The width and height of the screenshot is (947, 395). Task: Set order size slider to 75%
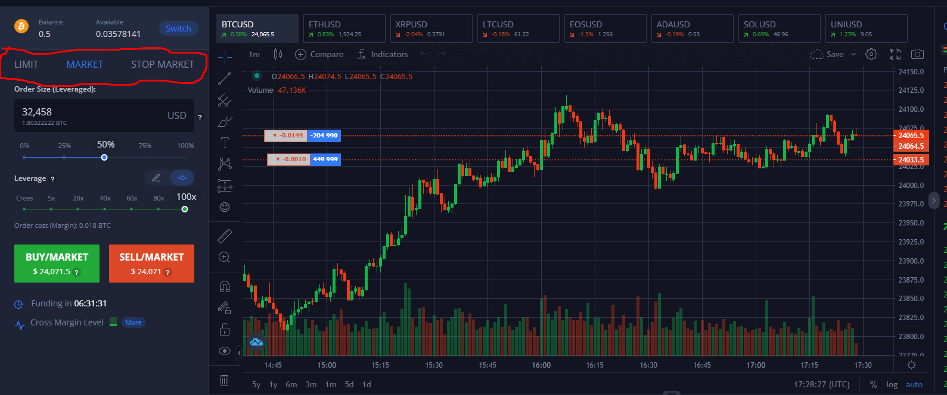click(x=145, y=157)
